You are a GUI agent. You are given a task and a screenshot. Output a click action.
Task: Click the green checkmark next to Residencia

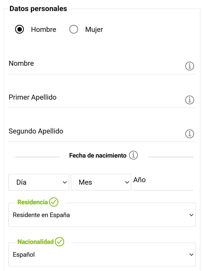54,202
